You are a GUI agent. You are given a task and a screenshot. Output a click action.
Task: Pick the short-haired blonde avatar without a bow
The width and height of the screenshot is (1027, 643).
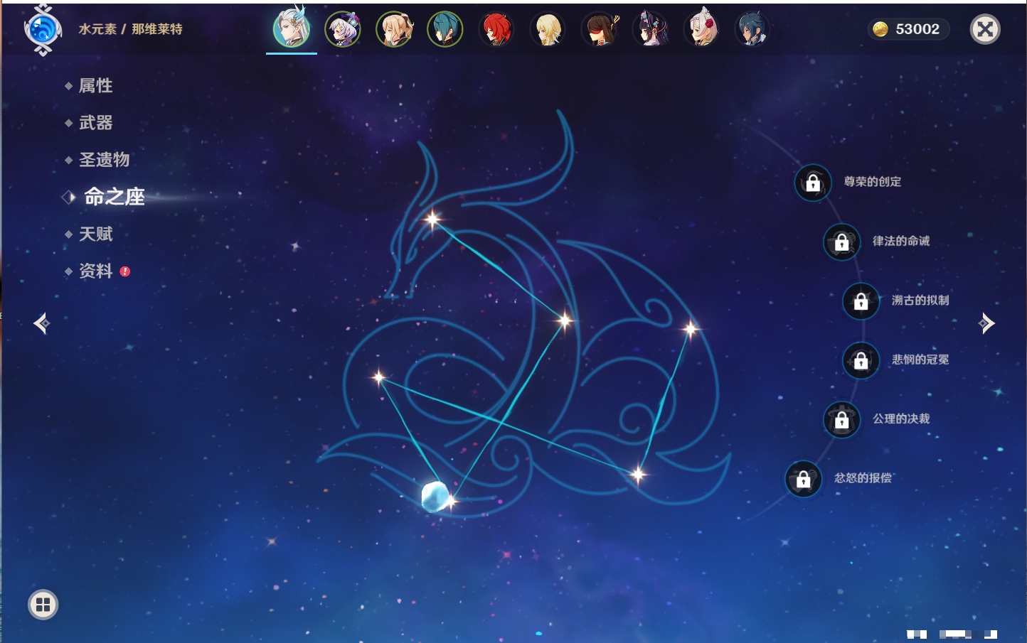[x=548, y=29]
